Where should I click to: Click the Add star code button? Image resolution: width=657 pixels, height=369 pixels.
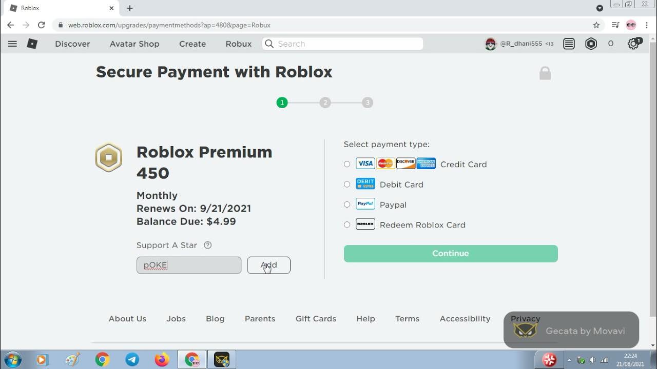point(268,265)
